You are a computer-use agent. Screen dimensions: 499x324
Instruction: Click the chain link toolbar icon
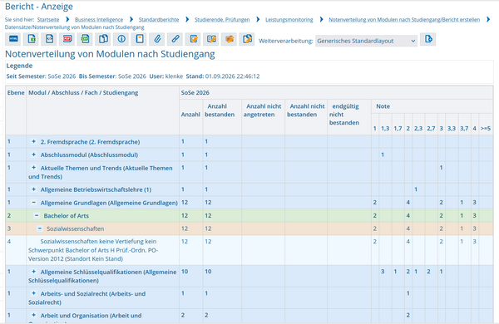(175, 39)
